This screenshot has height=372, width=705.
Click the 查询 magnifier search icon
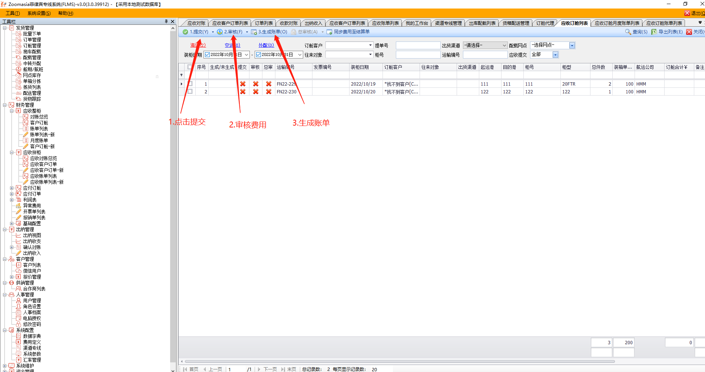[628, 32]
